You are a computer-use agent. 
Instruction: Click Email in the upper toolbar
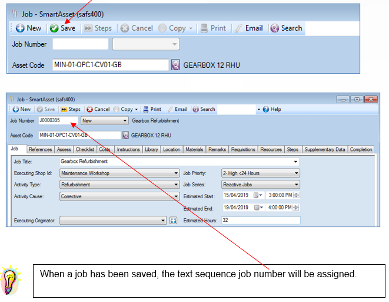[x=249, y=28]
